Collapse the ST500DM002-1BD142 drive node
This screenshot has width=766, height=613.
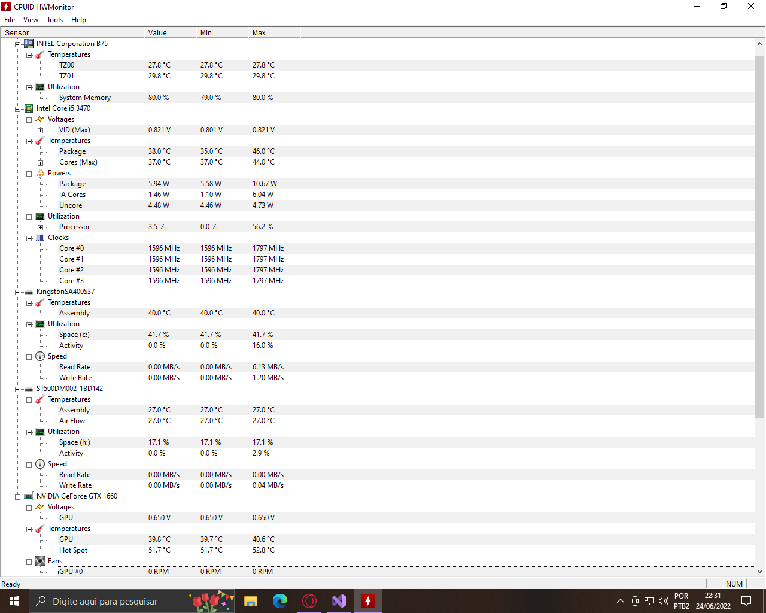coord(18,389)
